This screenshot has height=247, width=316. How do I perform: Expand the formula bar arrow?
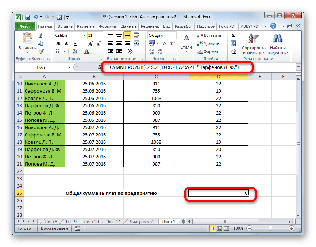tap(298, 67)
